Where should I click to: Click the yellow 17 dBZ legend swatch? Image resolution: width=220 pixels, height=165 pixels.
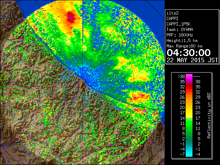189,113
